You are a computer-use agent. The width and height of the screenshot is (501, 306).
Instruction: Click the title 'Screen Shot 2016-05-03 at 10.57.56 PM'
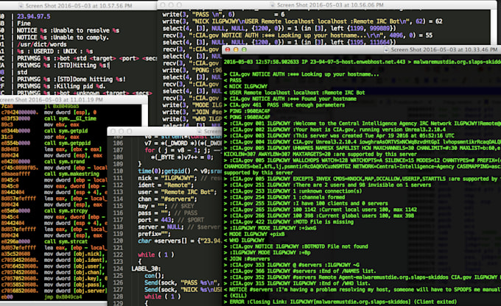pyautogui.click(x=79, y=6)
